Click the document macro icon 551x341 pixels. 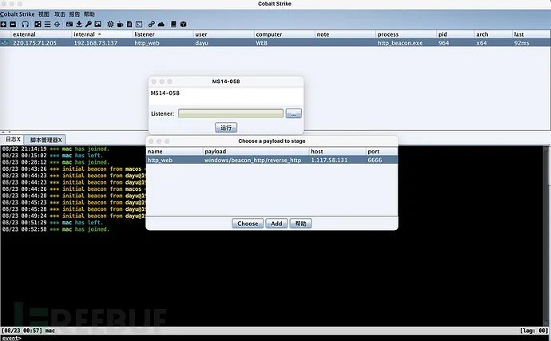click(x=129, y=24)
